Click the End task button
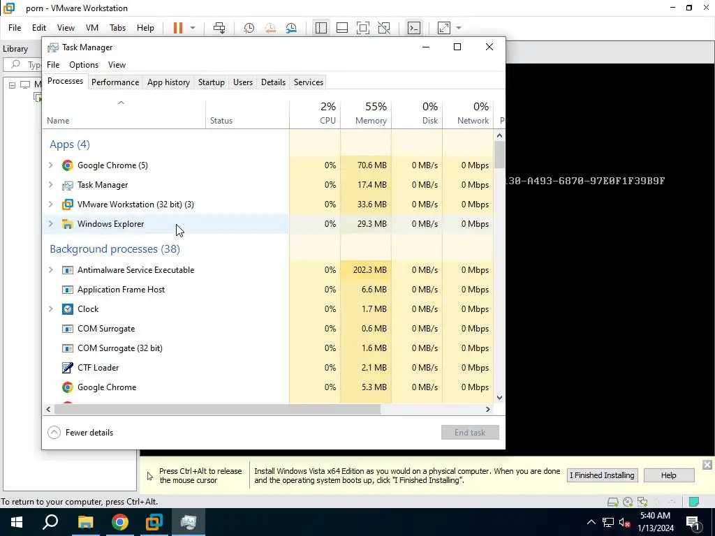The image size is (715, 536). tap(470, 433)
